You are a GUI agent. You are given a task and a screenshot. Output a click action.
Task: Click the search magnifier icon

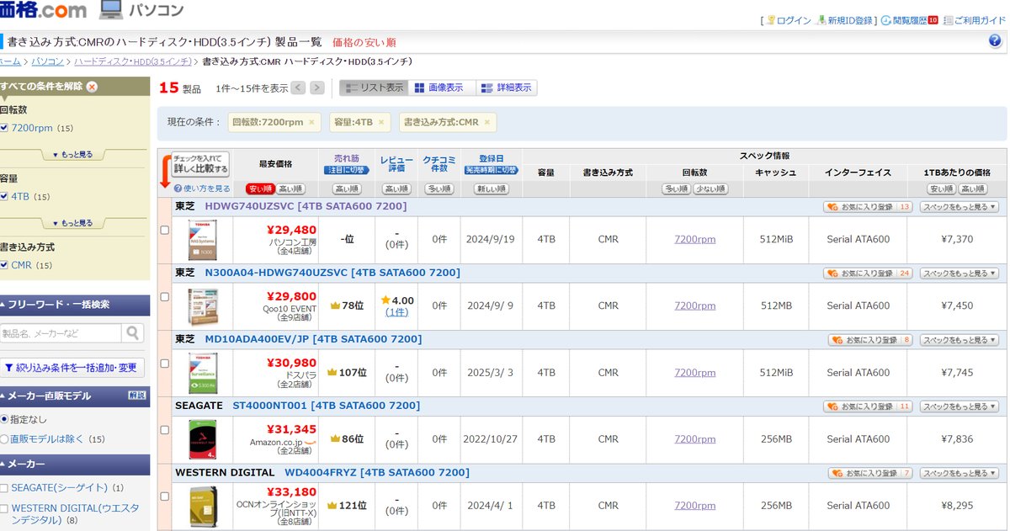[134, 333]
